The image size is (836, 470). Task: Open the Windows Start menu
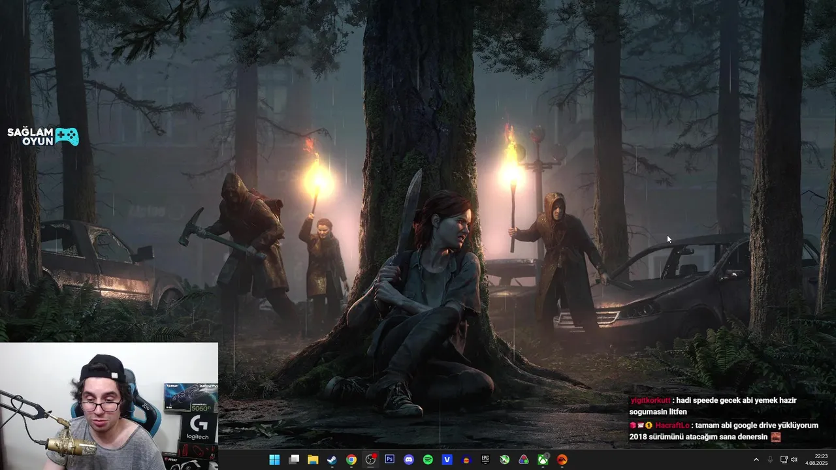click(x=274, y=460)
